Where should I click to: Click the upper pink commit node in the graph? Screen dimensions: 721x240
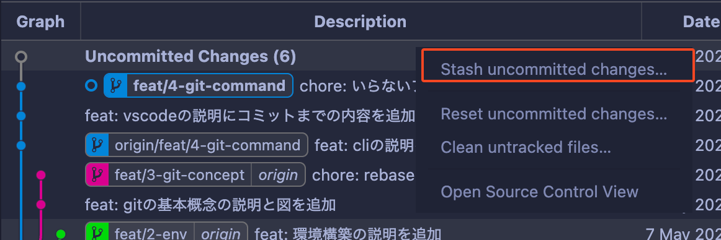(x=41, y=175)
